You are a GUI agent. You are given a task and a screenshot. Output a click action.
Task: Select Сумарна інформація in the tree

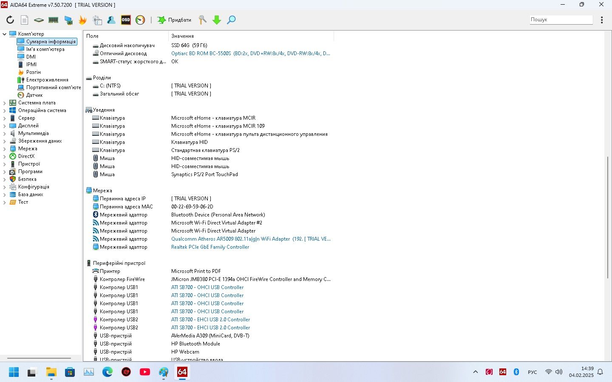(51, 42)
